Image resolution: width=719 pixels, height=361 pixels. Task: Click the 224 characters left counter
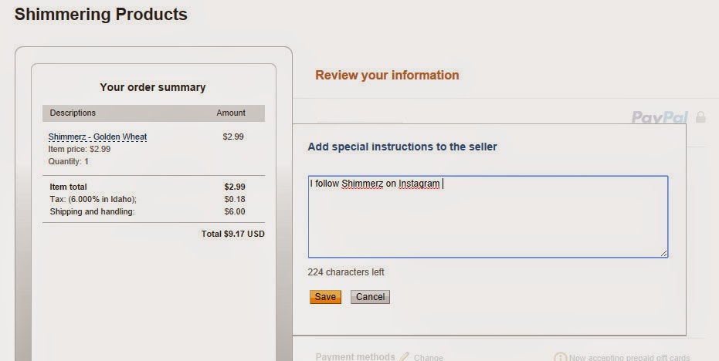(x=346, y=272)
